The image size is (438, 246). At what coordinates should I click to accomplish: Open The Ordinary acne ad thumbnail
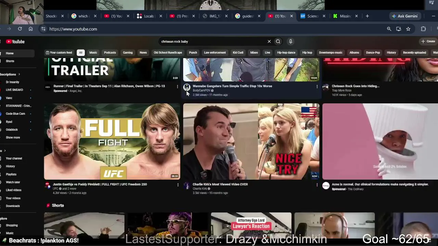coord(380,141)
